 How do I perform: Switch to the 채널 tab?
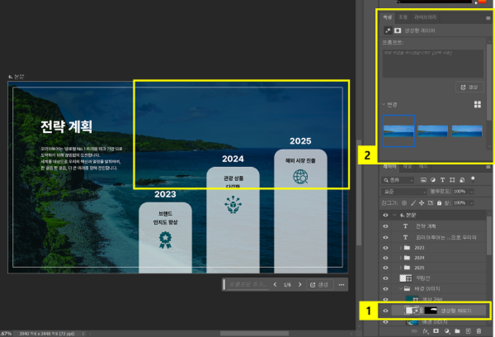coord(408,167)
